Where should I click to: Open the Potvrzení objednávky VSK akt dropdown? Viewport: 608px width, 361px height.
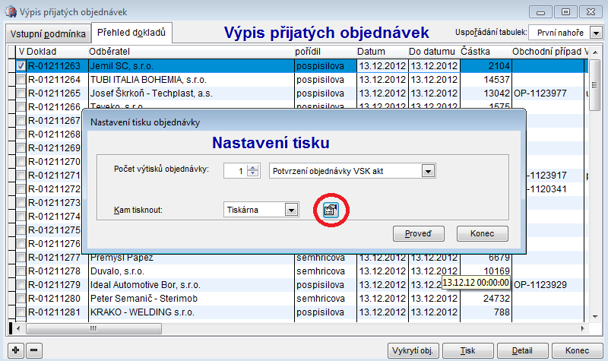coord(428,172)
